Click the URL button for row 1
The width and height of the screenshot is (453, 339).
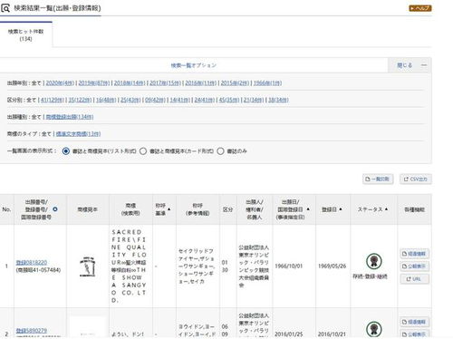(414, 279)
